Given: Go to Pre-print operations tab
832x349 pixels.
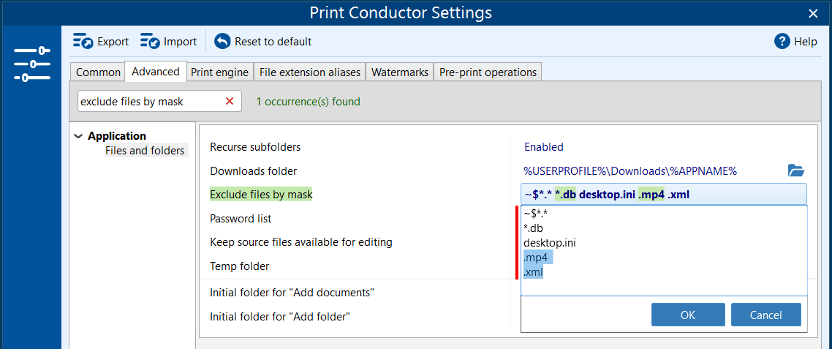Looking at the screenshot, I should 488,72.
